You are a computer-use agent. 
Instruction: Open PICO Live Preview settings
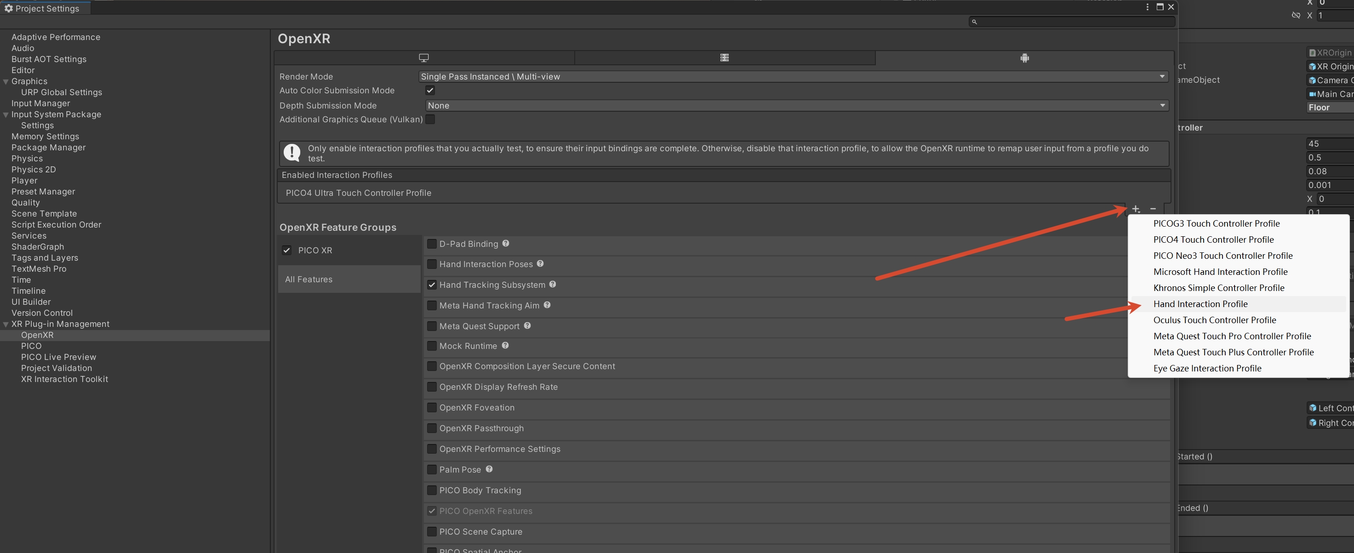[58, 357]
